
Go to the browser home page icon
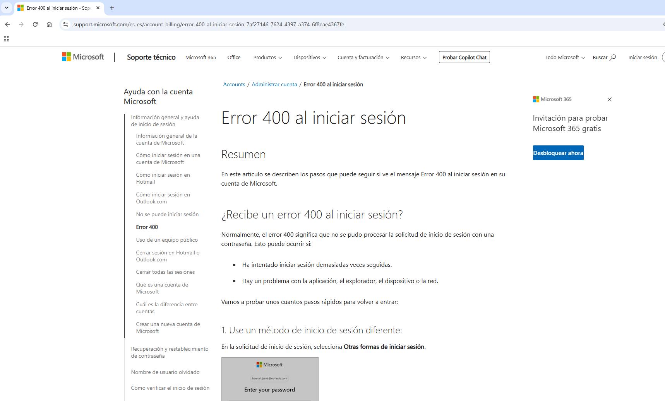pos(49,24)
